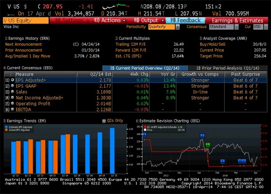The image size is (271, 194).
Task: Change the Cur USD currency dropdown
Action: click(x=258, y=27)
